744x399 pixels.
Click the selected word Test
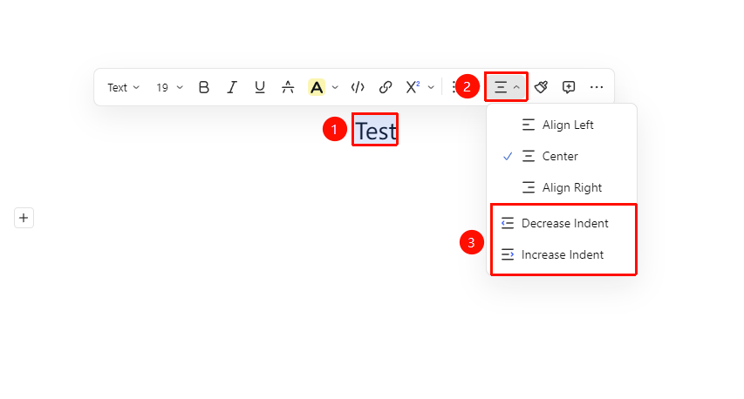click(x=376, y=131)
